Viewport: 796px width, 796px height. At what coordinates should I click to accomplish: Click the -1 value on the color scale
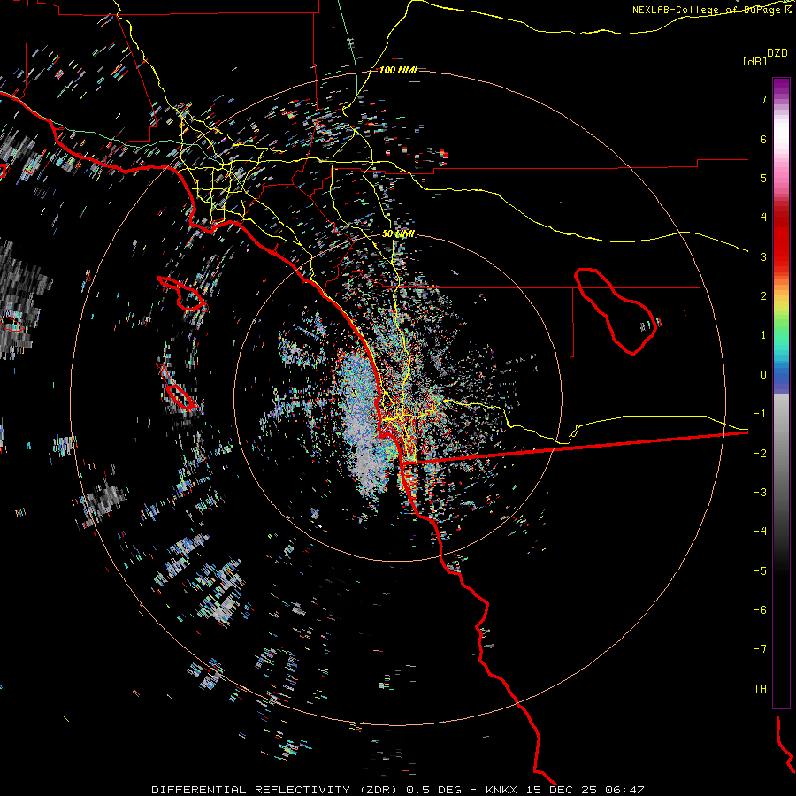point(760,414)
